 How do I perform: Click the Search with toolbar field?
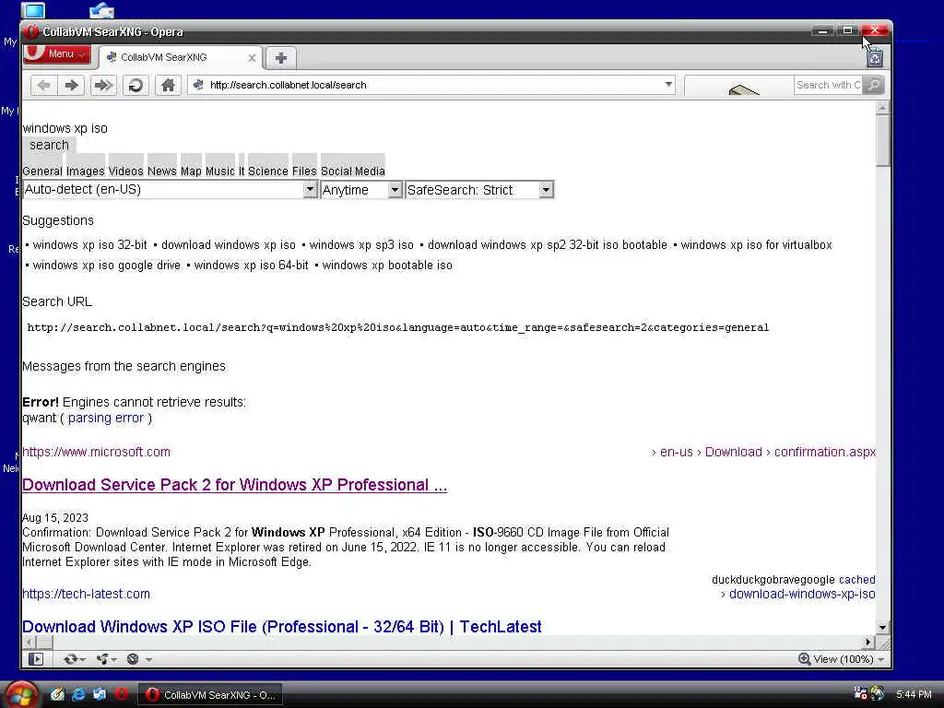click(x=828, y=85)
